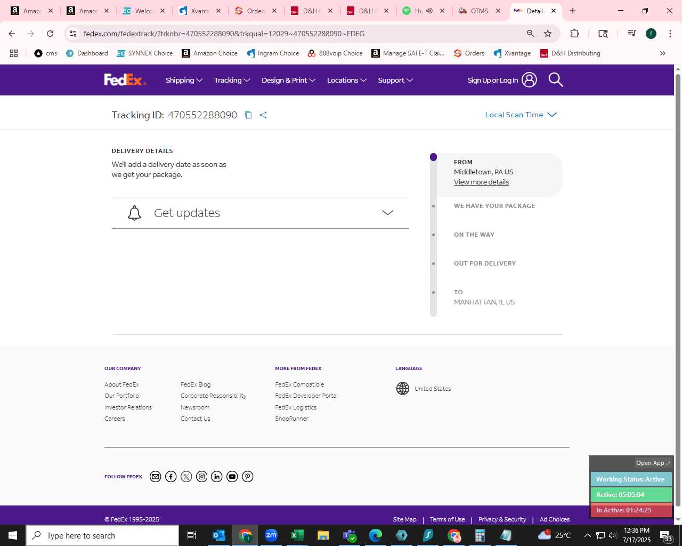Open Terms of Use footer link
Screen dimensions: 682x546
(448, 519)
